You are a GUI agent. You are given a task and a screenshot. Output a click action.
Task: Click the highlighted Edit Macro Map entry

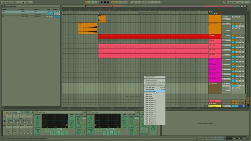(x=155, y=91)
